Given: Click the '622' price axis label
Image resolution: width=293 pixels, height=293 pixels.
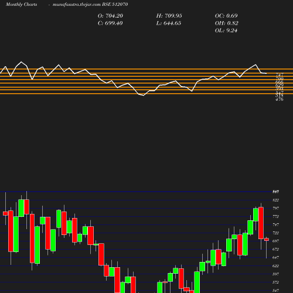Looking at the screenshot, I should tap(275, 266).
